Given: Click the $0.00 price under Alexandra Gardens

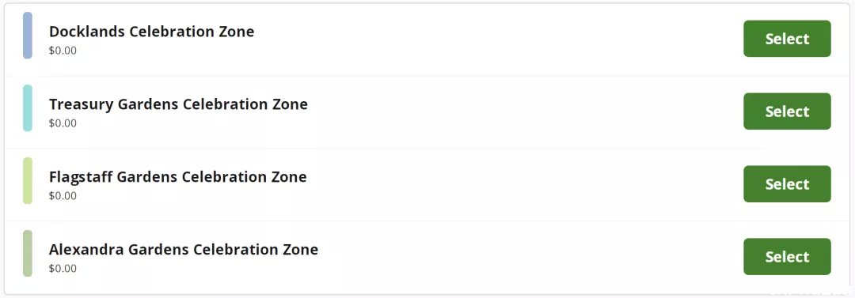Looking at the screenshot, I should (x=63, y=269).
